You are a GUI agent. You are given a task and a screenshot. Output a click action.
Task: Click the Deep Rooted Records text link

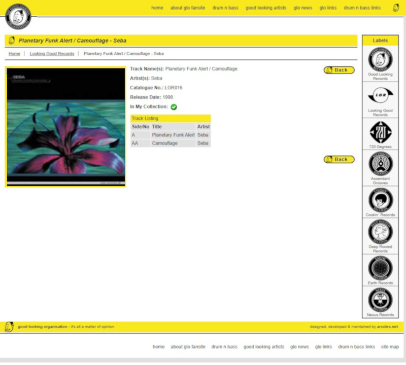click(380, 248)
